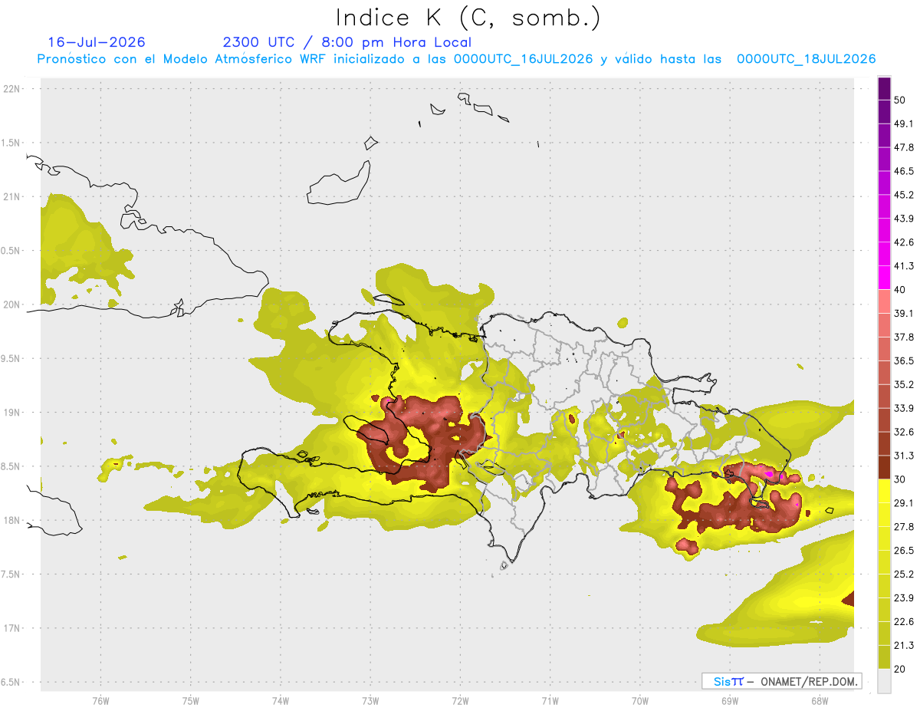This screenshot has width=920, height=711.
Task: Click the colorbar value '35.2'
Action: tap(904, 384)
